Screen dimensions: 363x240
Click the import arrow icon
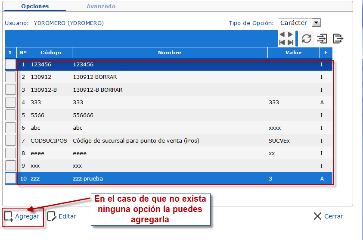pyautogui.click(x=322, y=38)
